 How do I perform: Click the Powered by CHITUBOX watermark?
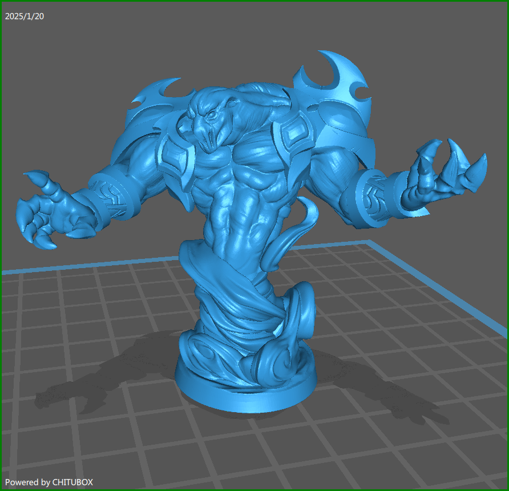coord(49,482)
